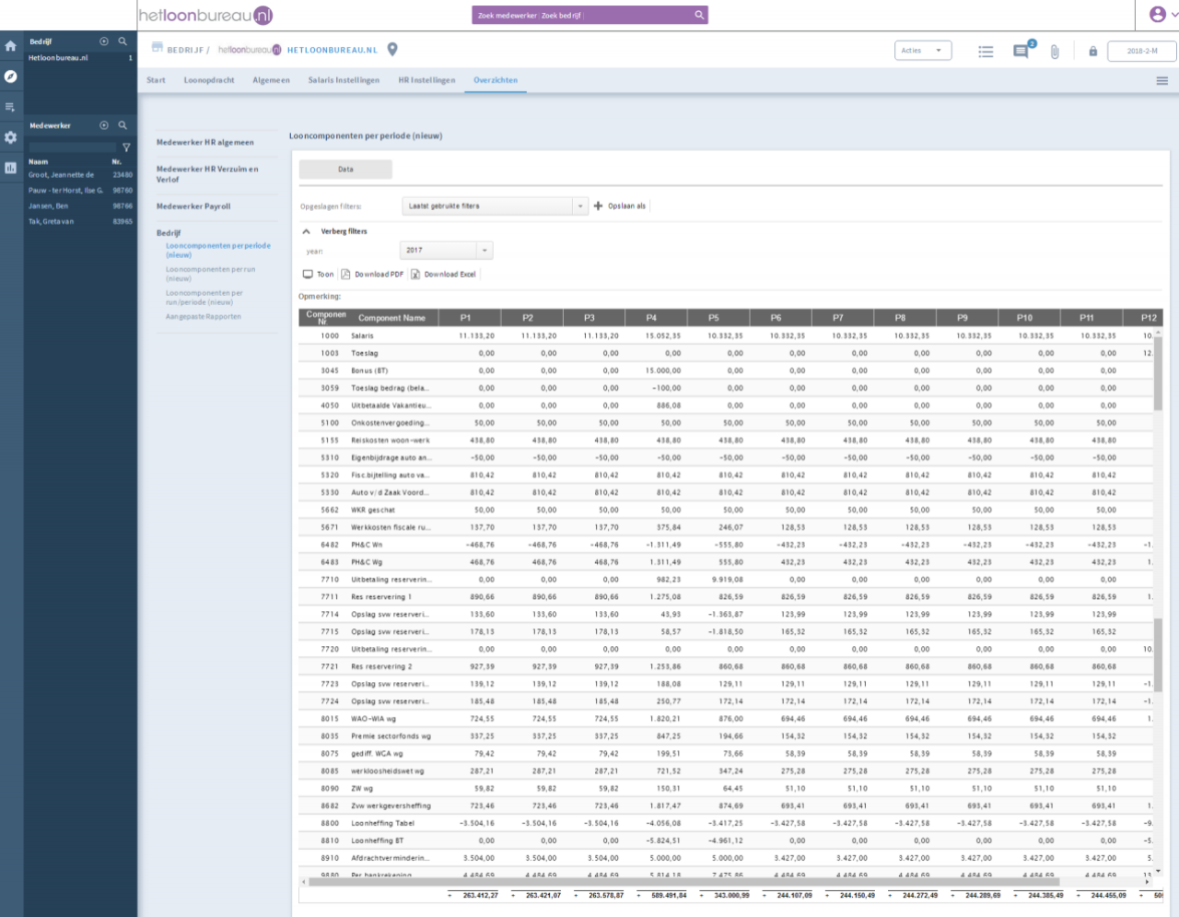This screenshot has height=917, width=1179.
Task: Open the settings gear in left sidebar
Action: (x=11, y=137)
